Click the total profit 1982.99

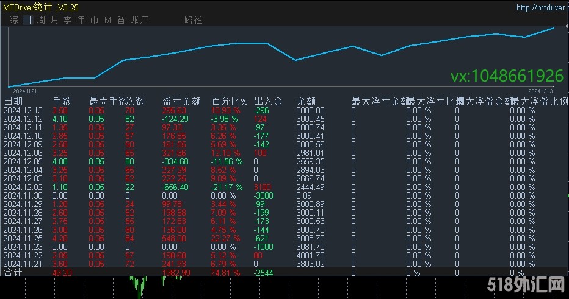pos(176,273)
